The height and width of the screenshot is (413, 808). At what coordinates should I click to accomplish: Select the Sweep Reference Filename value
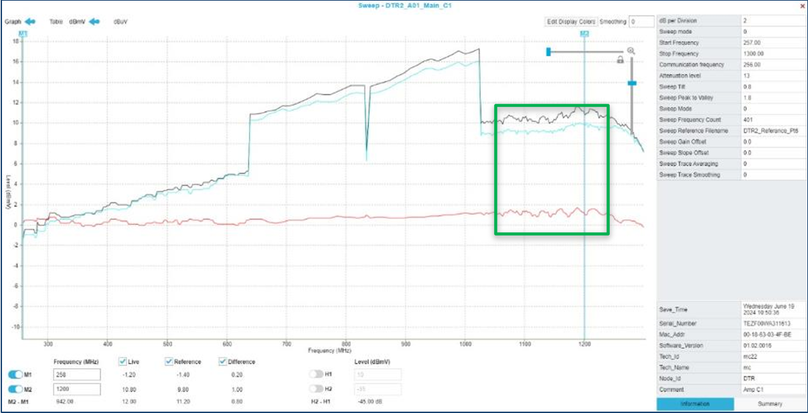[x=771, y=131]
